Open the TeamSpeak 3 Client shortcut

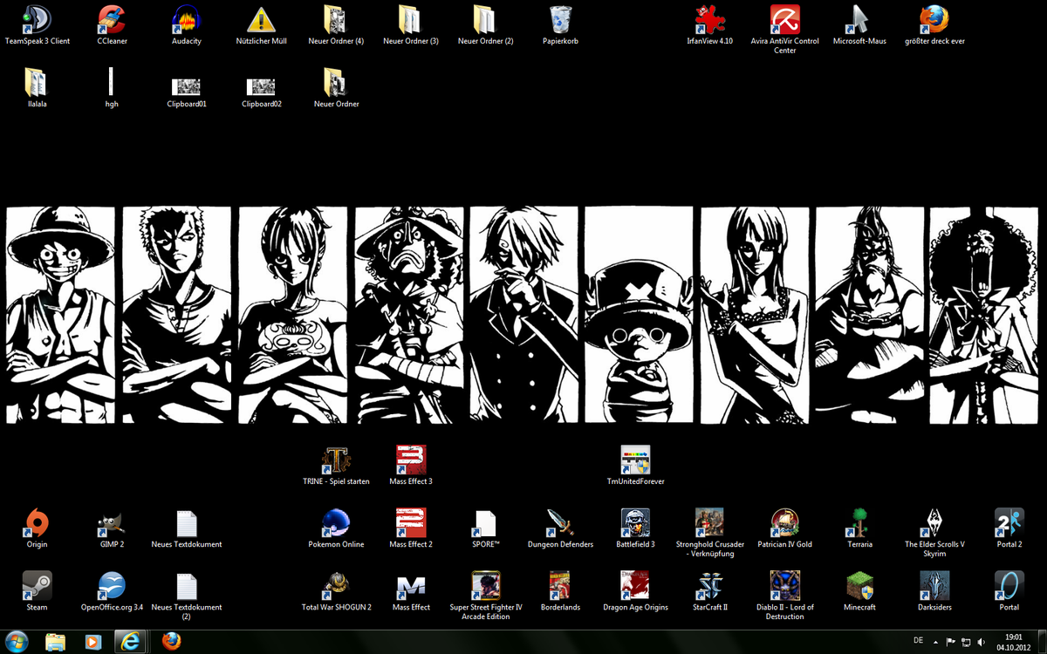[x=37, y=24]
